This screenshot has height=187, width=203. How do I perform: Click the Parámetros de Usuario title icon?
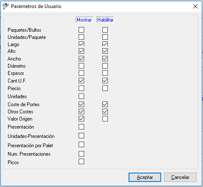[x=5, y=6]
